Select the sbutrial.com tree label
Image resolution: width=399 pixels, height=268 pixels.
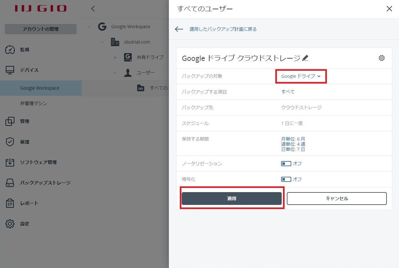(137, 42)
